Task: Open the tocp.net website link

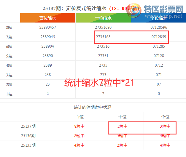Action: (x=167, y=16)
